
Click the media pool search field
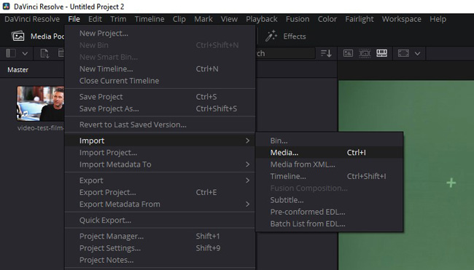pyautogui.click(x=286, y=53)
